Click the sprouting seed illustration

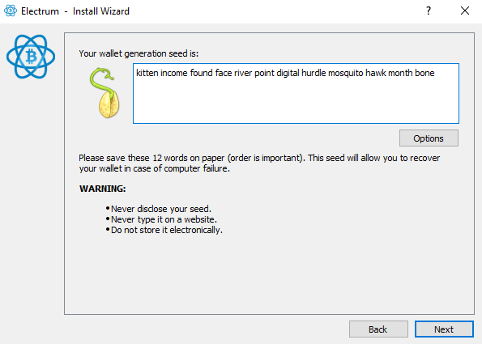105,93
